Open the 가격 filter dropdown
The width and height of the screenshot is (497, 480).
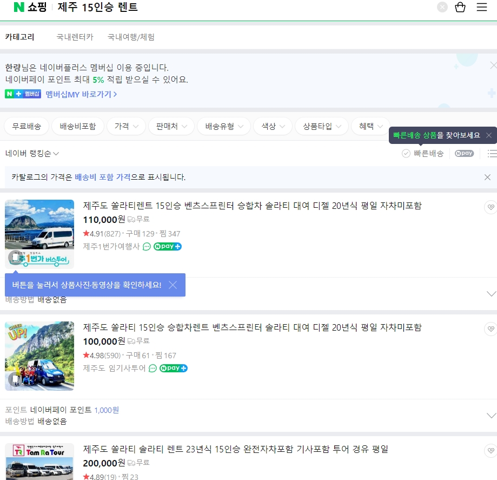[124, 126]
